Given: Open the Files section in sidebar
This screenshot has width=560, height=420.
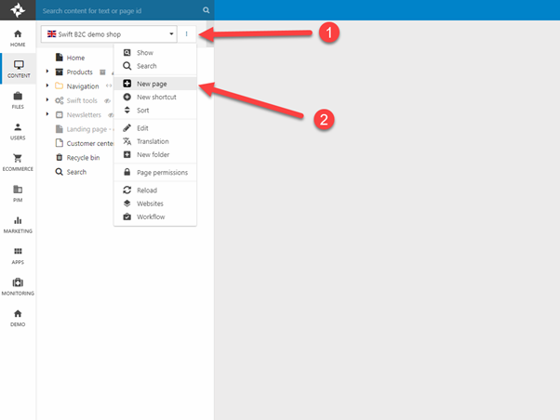Looking at the screenshot, I should 18,99.
